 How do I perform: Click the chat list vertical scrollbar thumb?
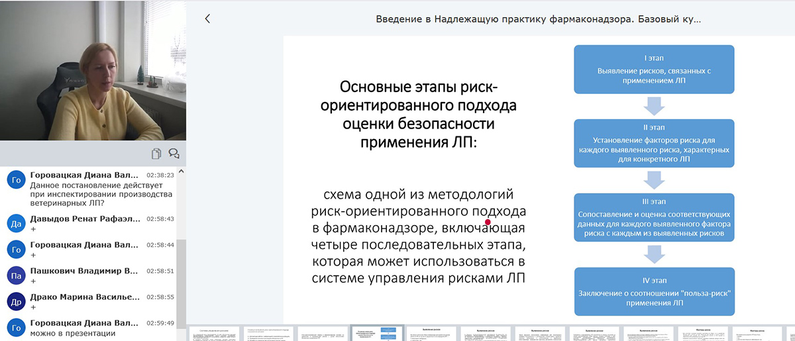tap(182, 285)
